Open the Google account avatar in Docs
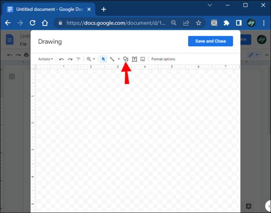The width and height of the screenshot is (271, 213). pyautogui.click(x=262, y=39)
